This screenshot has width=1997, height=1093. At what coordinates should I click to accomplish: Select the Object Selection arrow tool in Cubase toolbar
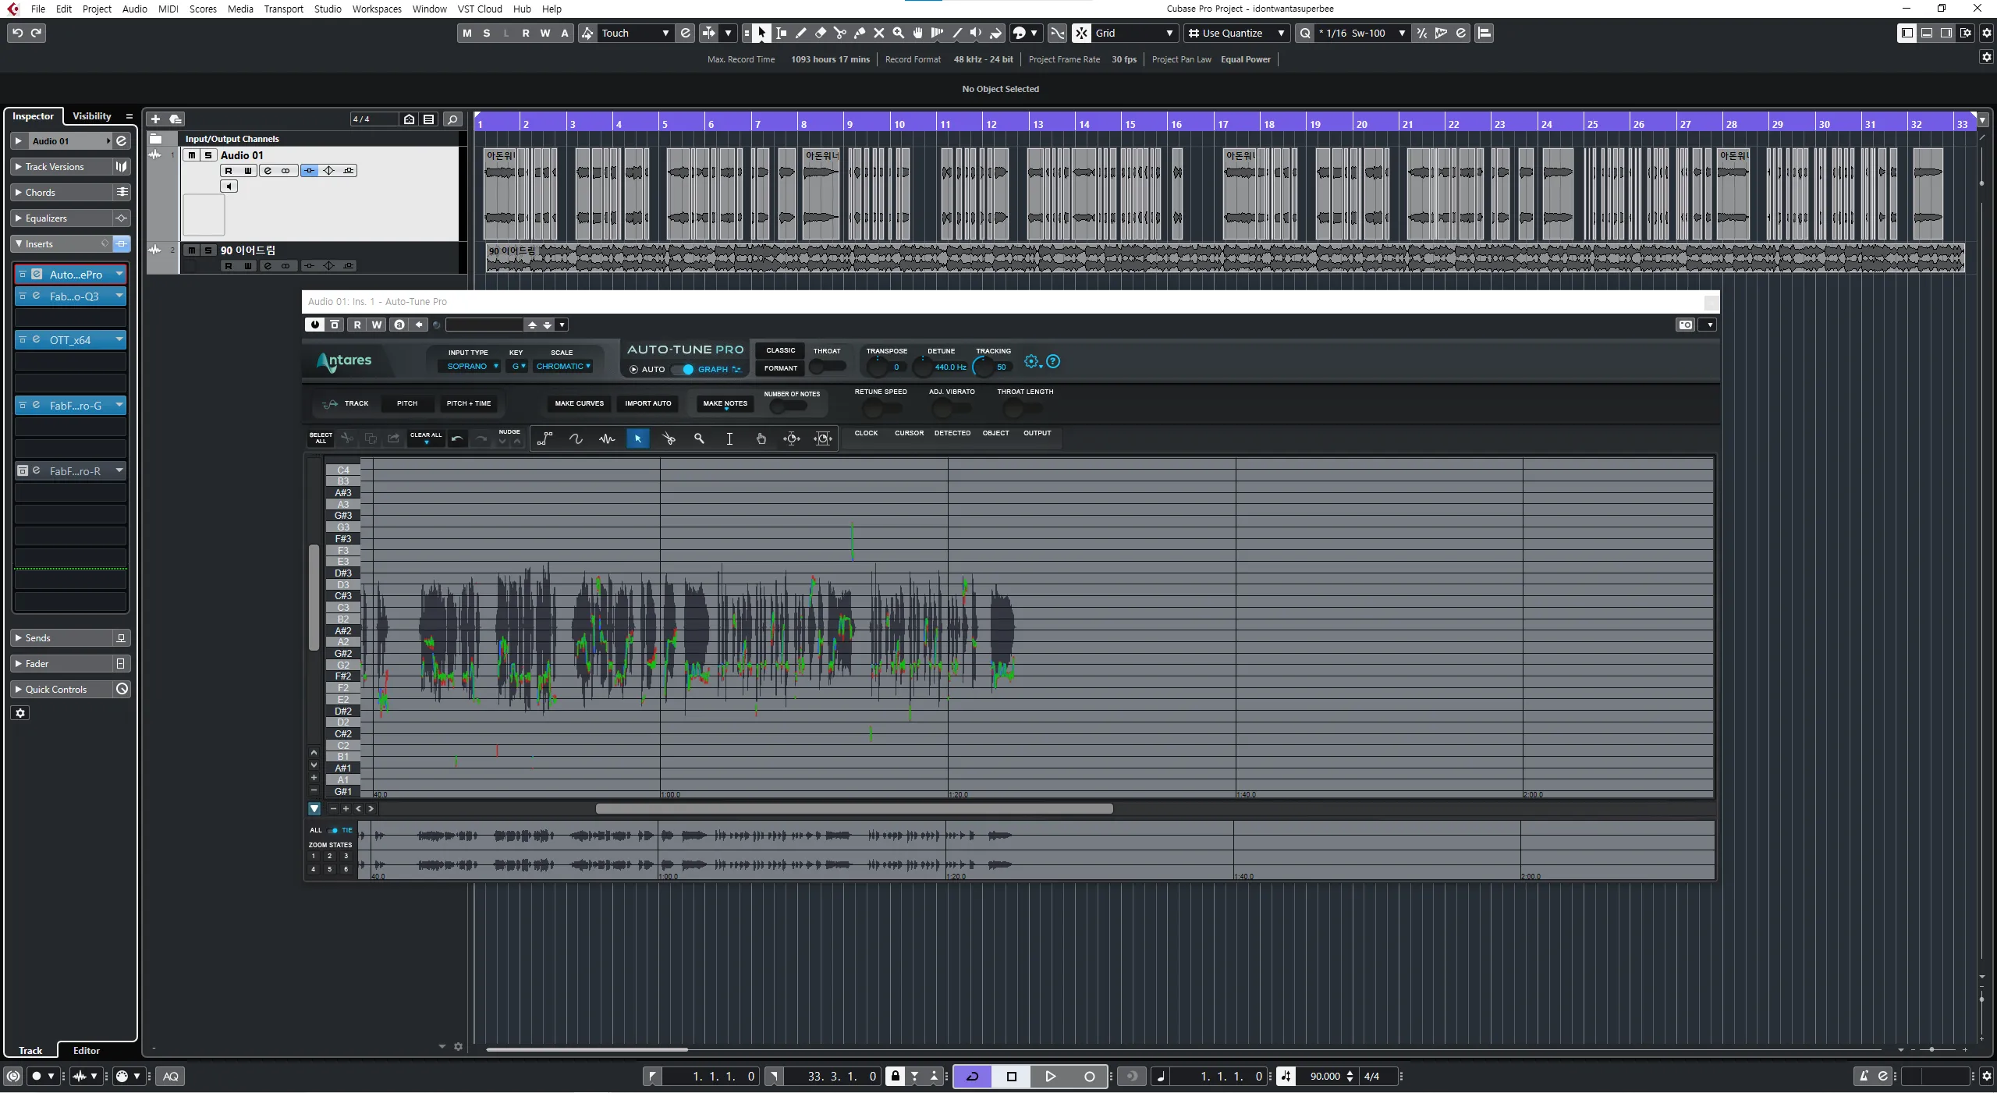(x=761, y=33)
